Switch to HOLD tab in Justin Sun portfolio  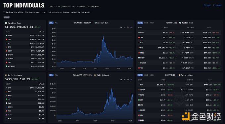[146, 23]
